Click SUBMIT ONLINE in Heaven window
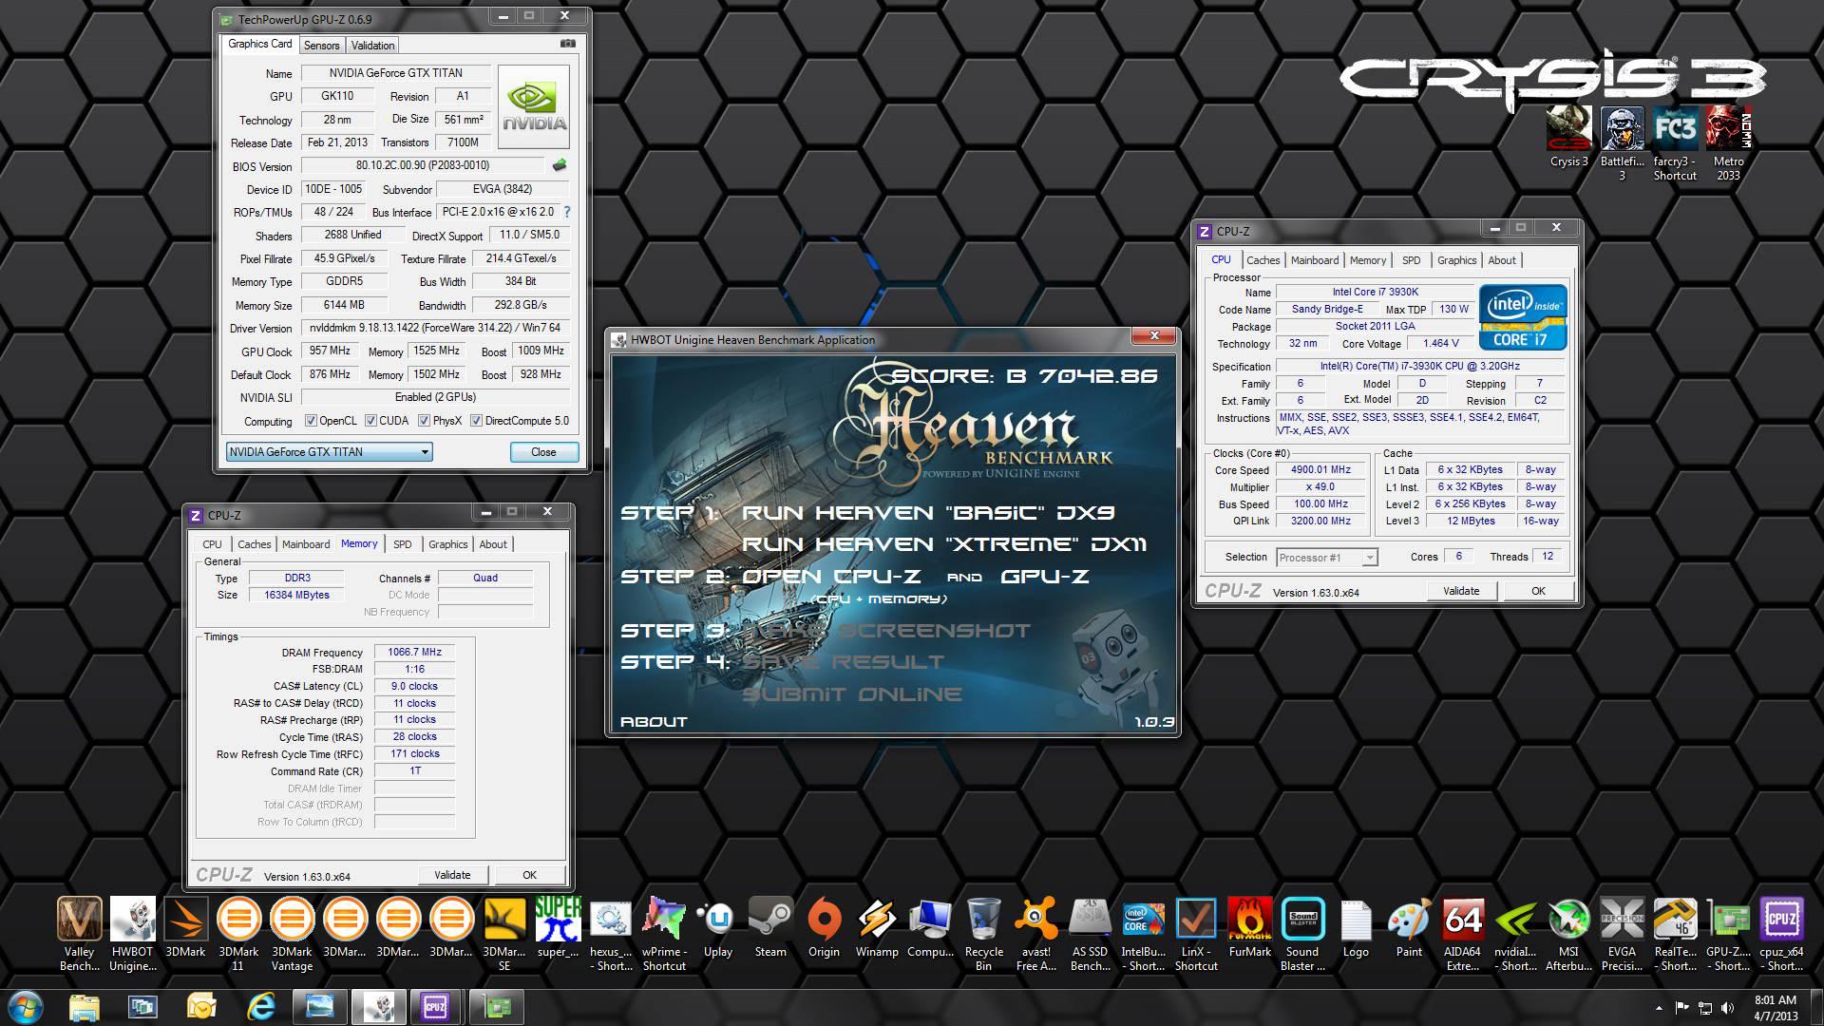Viewport: 1824px width, 1026px height. click(x=852, y=694)
